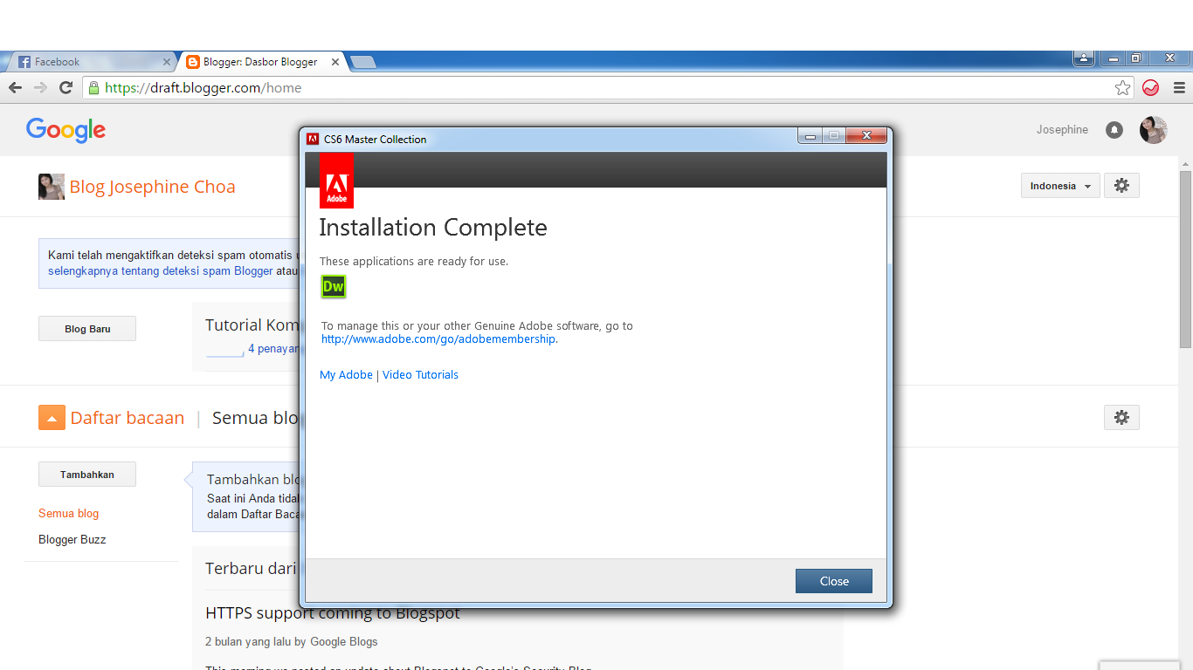Click the Adobe logo in installer header
Image resolution: width=1193 pixels, height=670 pixels.
[336, 181]
